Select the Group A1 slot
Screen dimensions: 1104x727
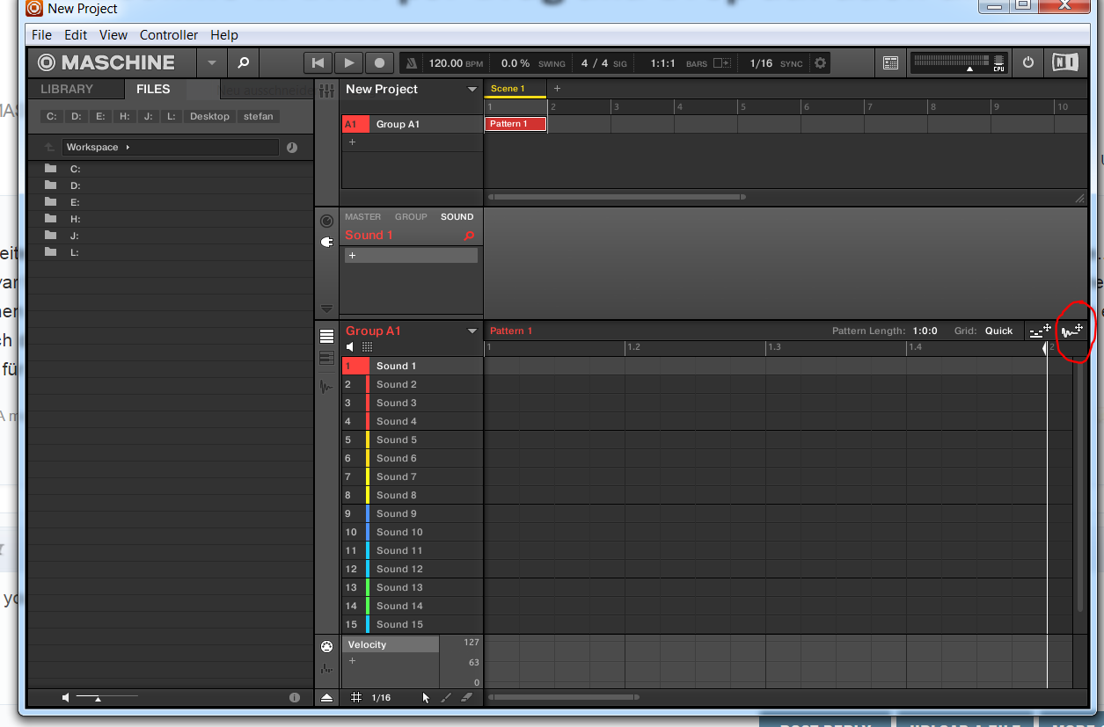pyautogui.click(x=413, y=124)
